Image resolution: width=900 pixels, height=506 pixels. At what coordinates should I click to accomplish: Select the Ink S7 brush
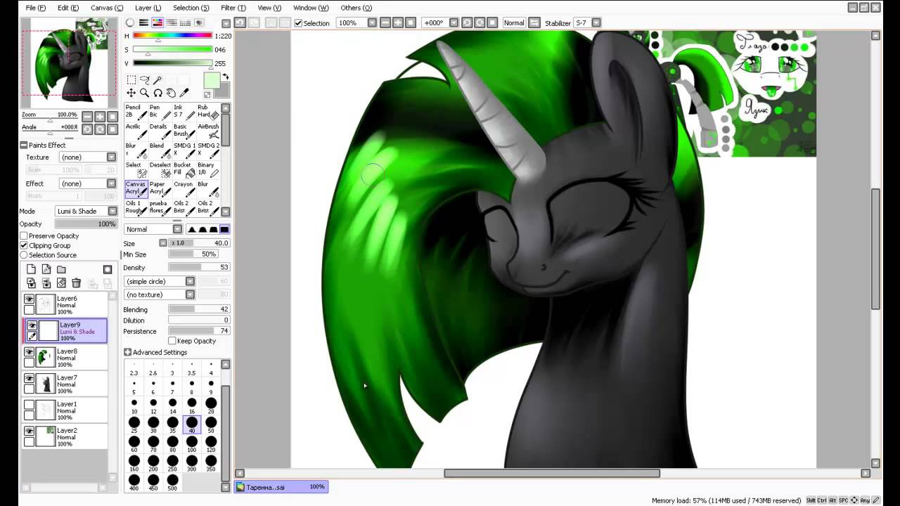(x=184, y=112)
